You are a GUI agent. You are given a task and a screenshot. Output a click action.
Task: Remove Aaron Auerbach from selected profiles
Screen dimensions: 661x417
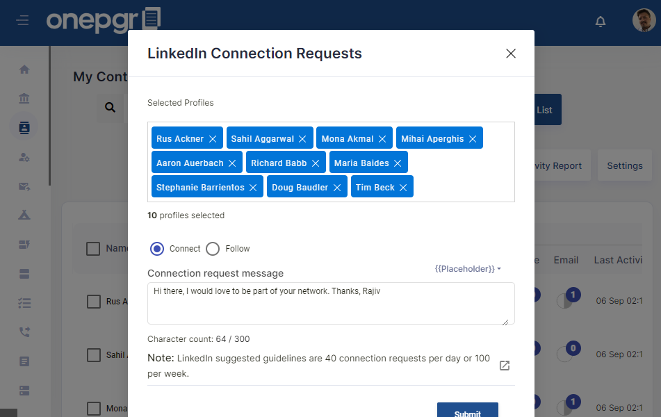pos(232,163)
